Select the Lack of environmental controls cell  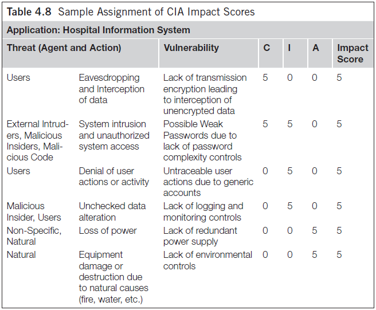[x=207, y=260]
